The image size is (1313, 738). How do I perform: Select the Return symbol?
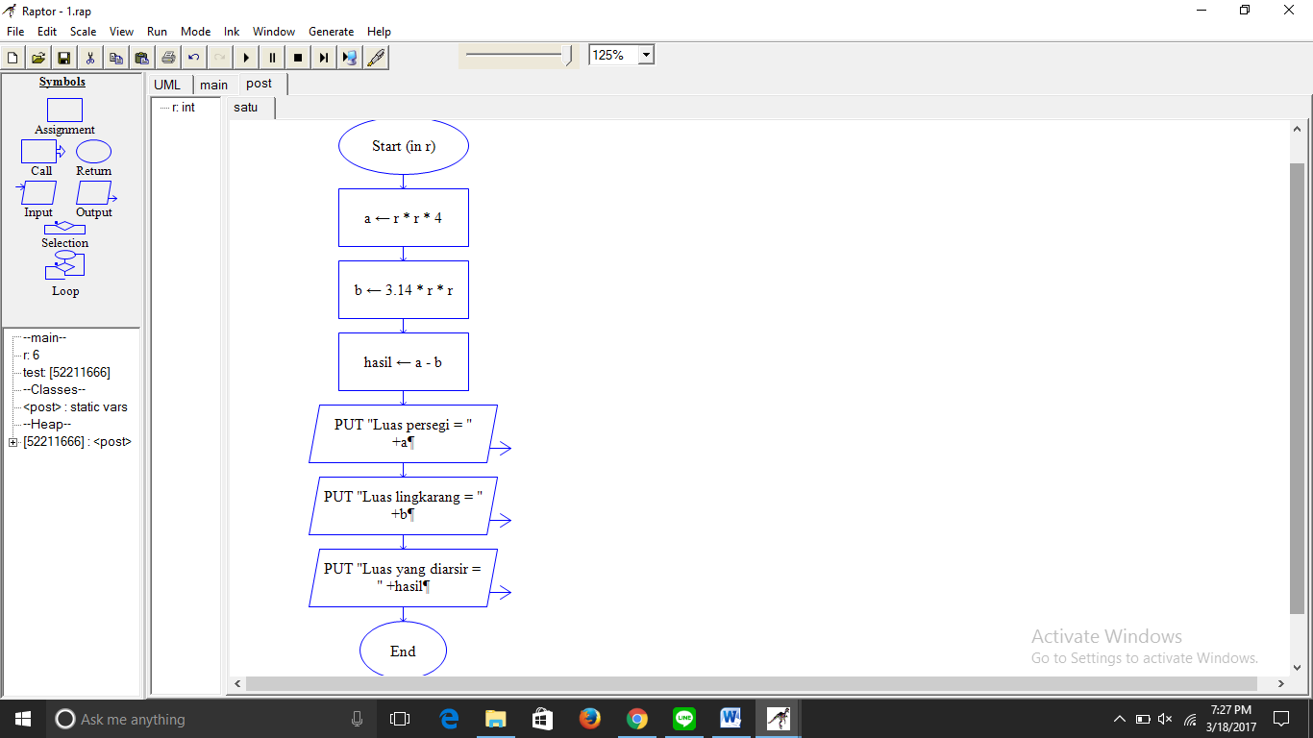point(93,152)
